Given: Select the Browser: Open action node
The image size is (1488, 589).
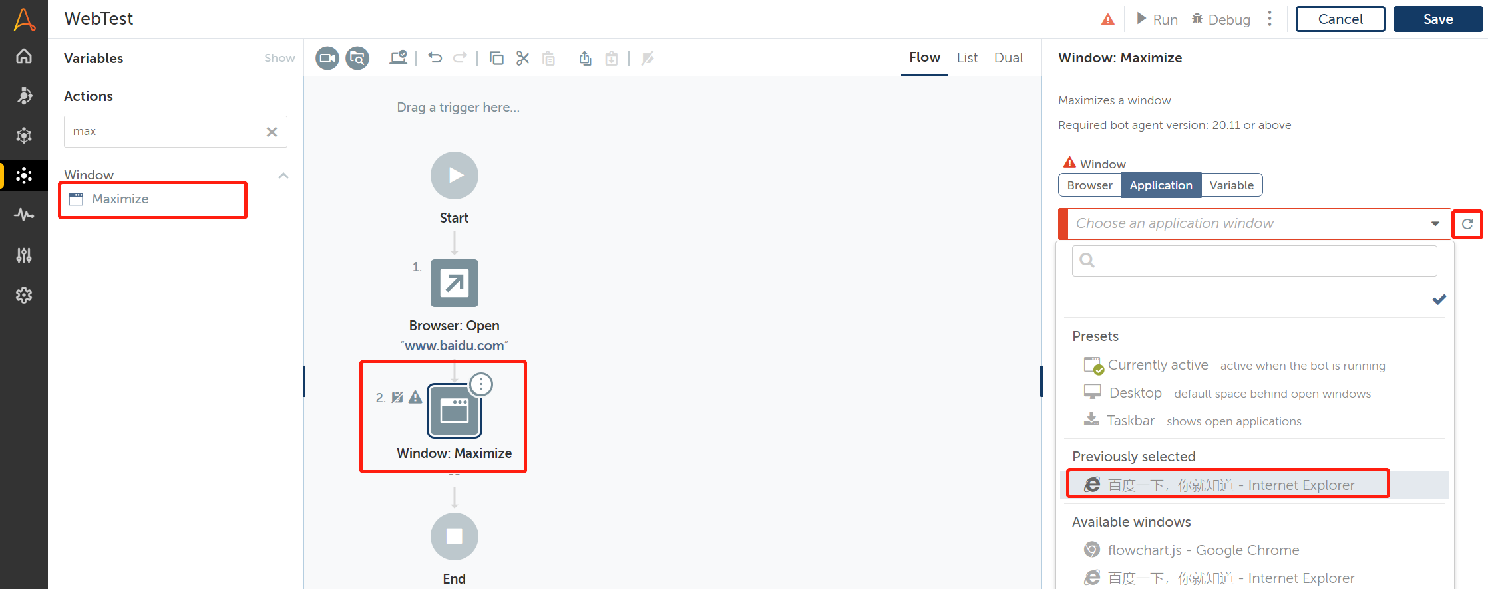Looking at the screenshot, I should [455, 283].
